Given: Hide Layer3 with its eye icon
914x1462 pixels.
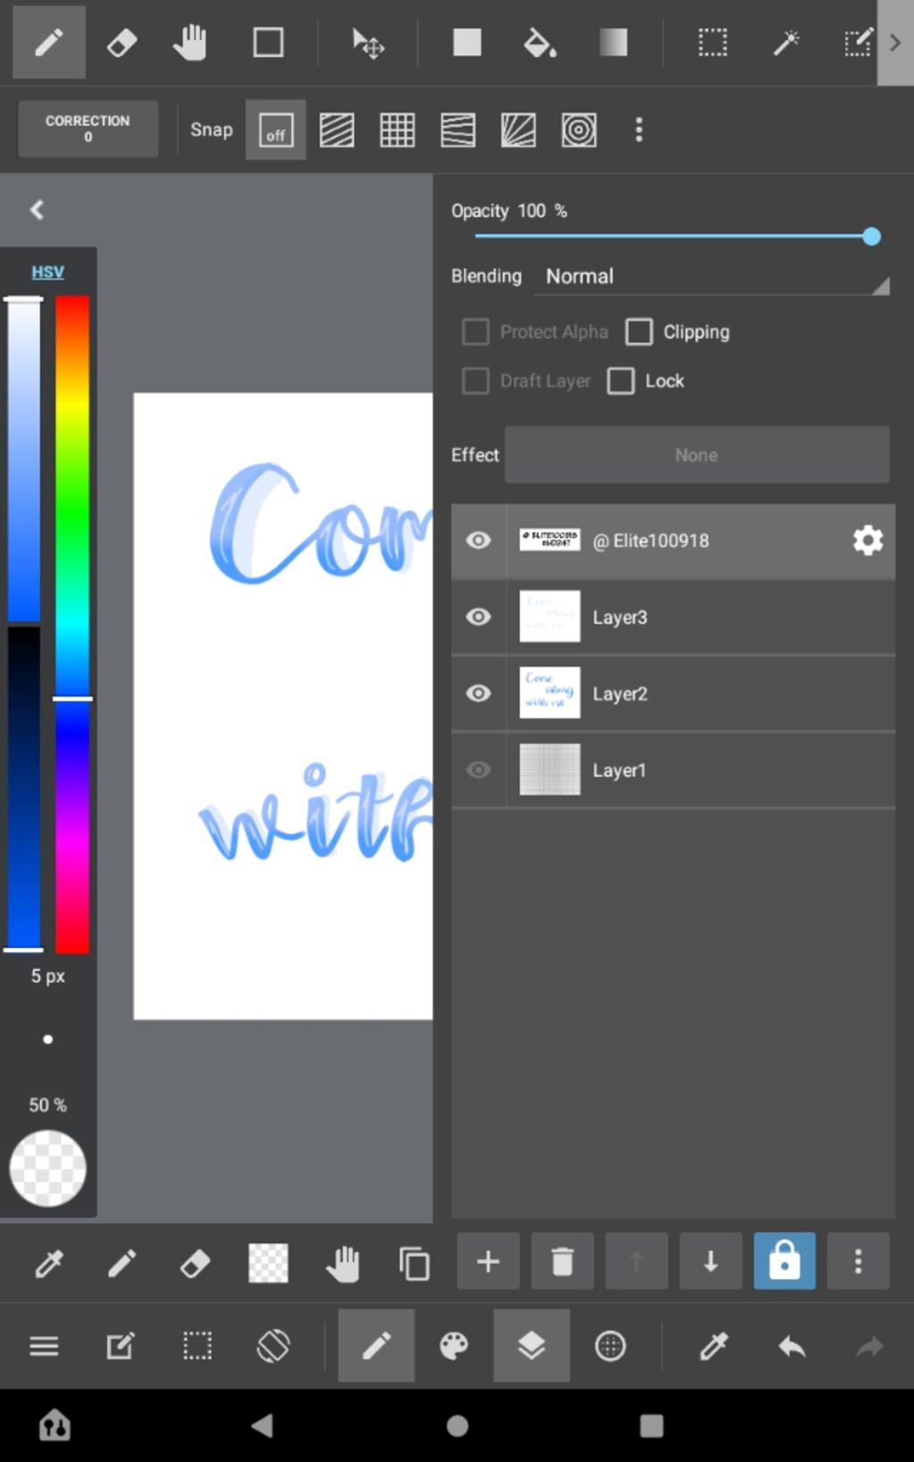Looking at the screenshot, I should point(478,617).
